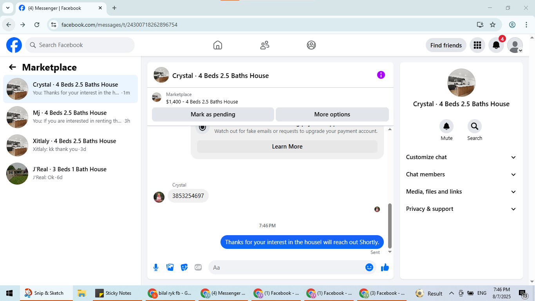The height and width of the screenshot is (301, 535).
Task: Open the $1,400 - 4 Beds listing link
Action: point(202,102)
